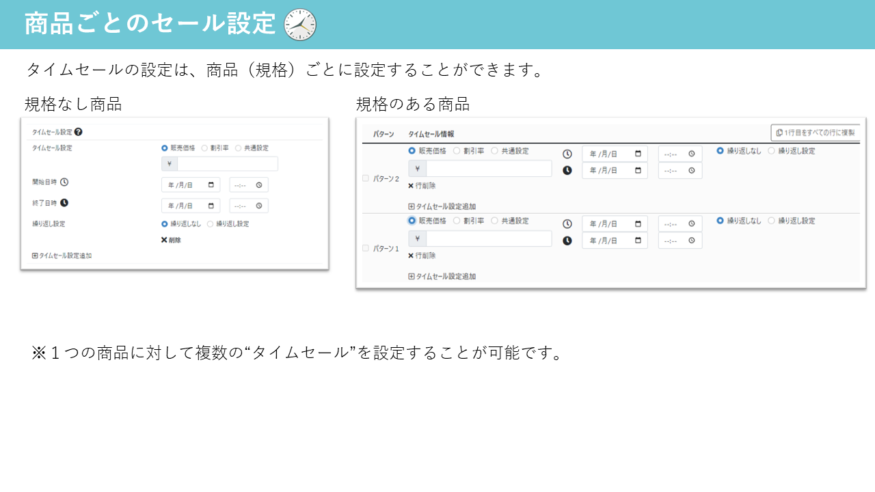Open the calendar picker for 開始日時 date

click(x=211, y=185)
